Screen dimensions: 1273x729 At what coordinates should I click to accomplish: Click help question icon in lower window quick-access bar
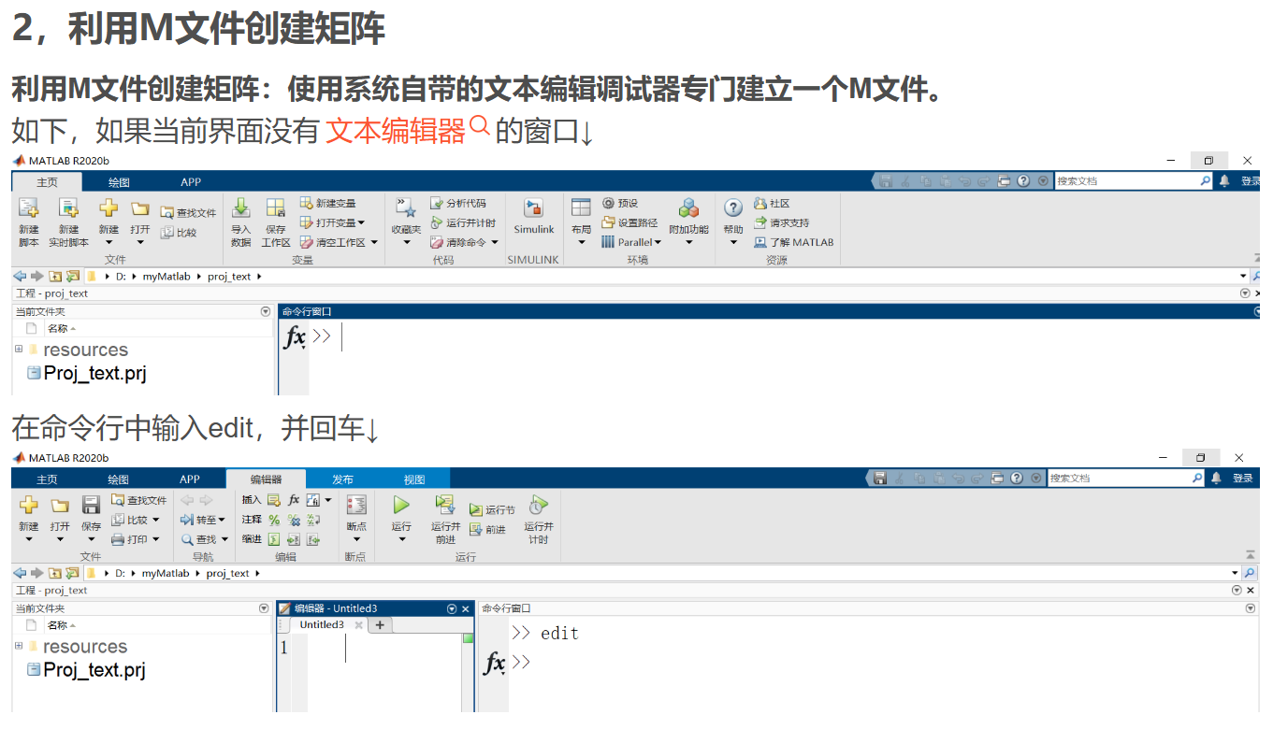point(1017,478)
